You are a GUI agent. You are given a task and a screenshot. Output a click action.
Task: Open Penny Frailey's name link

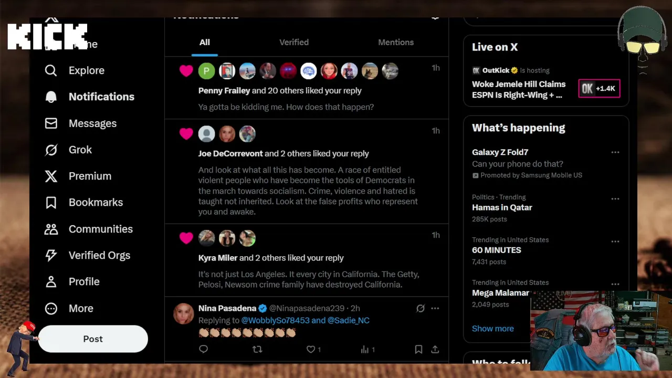coord(224,90)
